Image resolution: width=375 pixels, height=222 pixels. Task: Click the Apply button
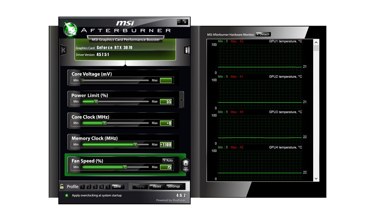click(x=140, y=186)
